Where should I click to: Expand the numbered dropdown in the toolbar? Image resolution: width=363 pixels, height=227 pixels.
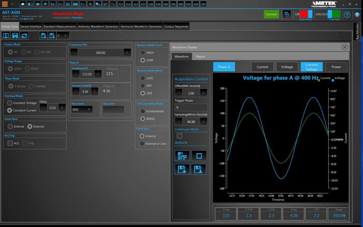[x=62, y=36]
